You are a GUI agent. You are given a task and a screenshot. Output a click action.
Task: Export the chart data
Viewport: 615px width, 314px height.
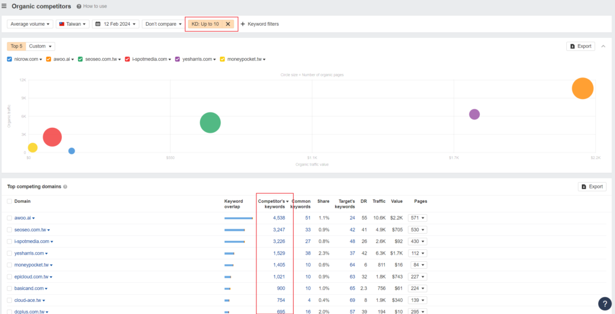point(581,46)
